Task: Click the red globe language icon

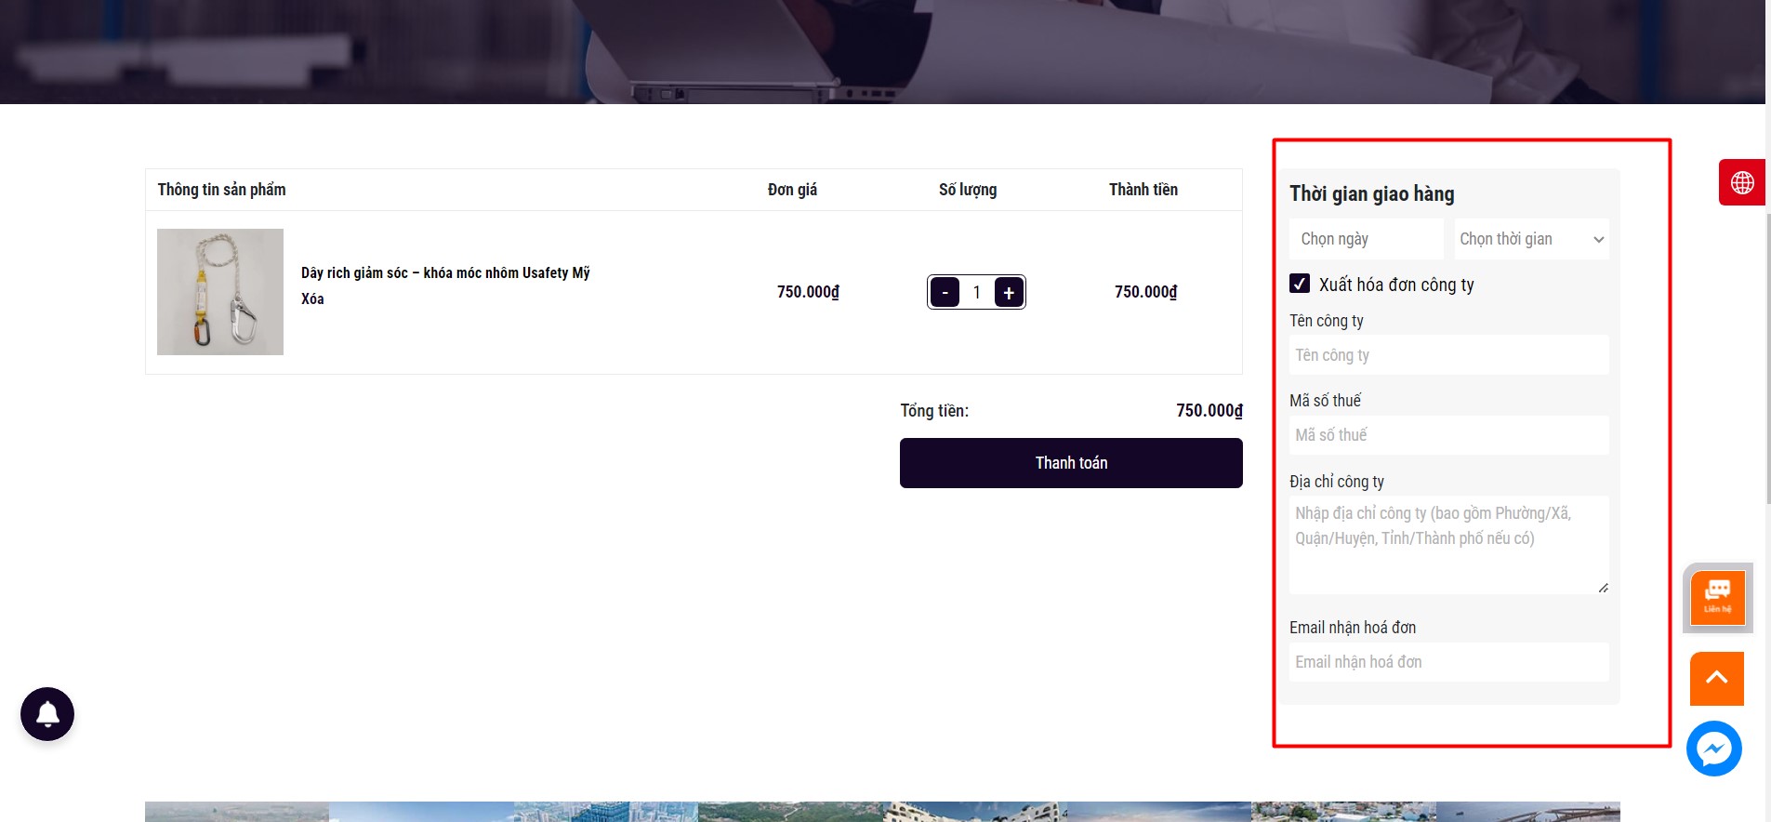Action: pyautogui.click(x=1742, y=182)
